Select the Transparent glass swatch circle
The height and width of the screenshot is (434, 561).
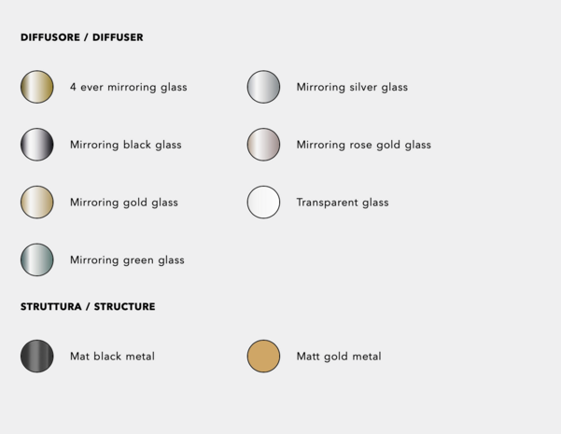(263, 203)
